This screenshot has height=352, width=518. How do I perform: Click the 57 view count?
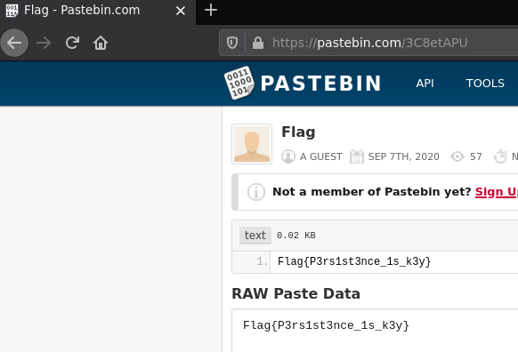475,156
